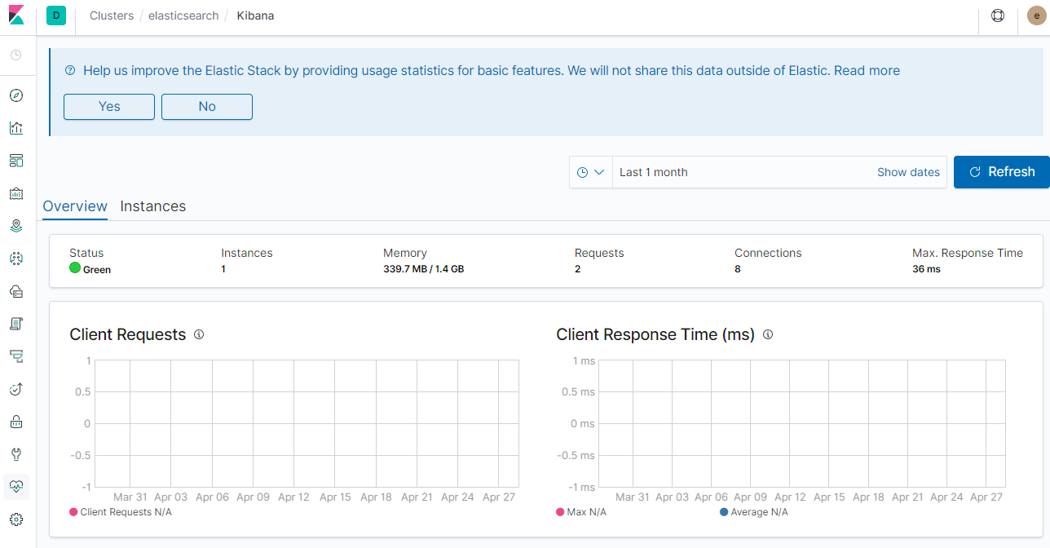This screenshot has width=1050, height=548.
Task: Click the Read more link
Action: click(867, 71)
